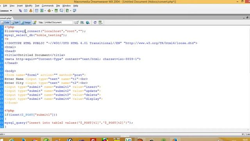Screen dimensions: 250x141
Task: Click the mysql_query insert into table2 line
Action: pos(69,123)
